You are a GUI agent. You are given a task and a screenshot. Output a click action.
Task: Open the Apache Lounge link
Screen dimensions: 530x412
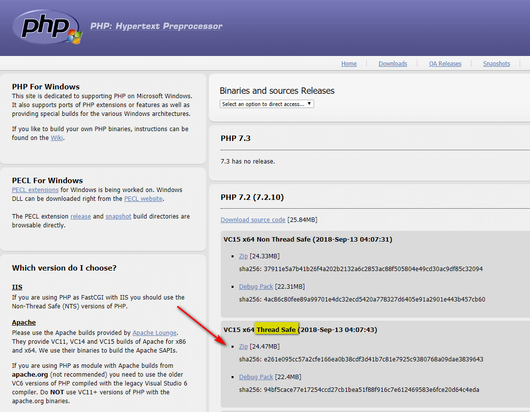click(x=154, y=333)
